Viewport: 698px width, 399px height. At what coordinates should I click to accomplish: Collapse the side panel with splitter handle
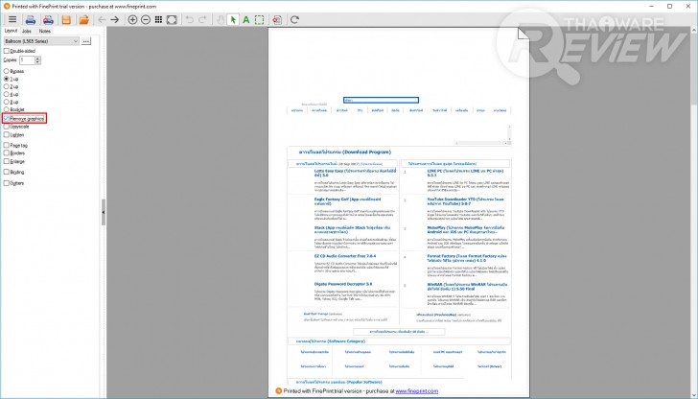(104, 212)
